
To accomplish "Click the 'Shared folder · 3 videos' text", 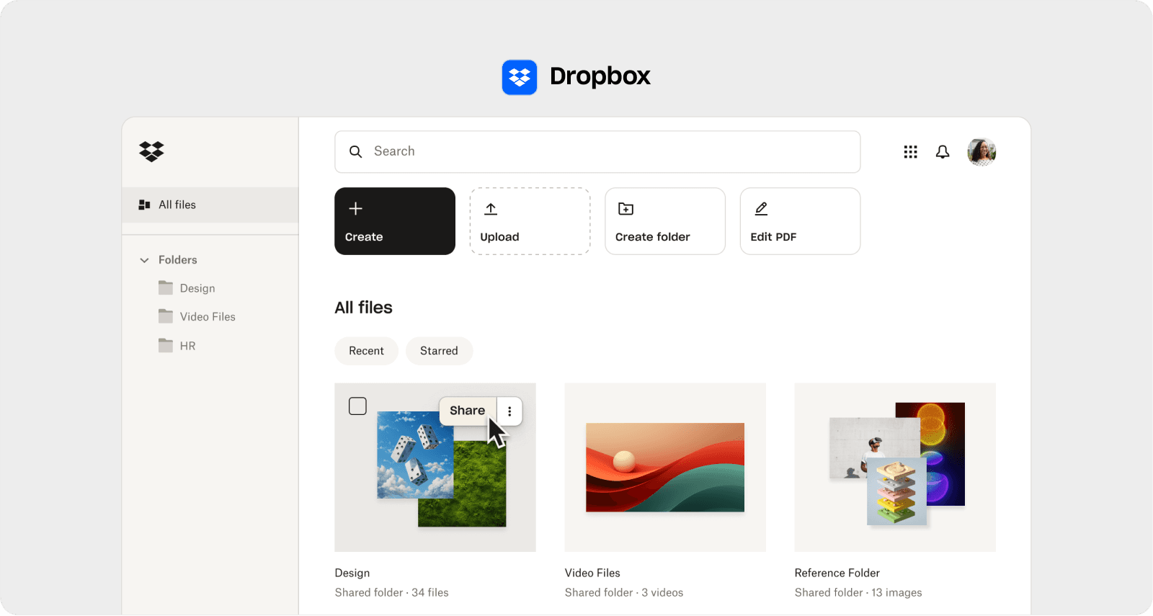I will coord(624,592).
